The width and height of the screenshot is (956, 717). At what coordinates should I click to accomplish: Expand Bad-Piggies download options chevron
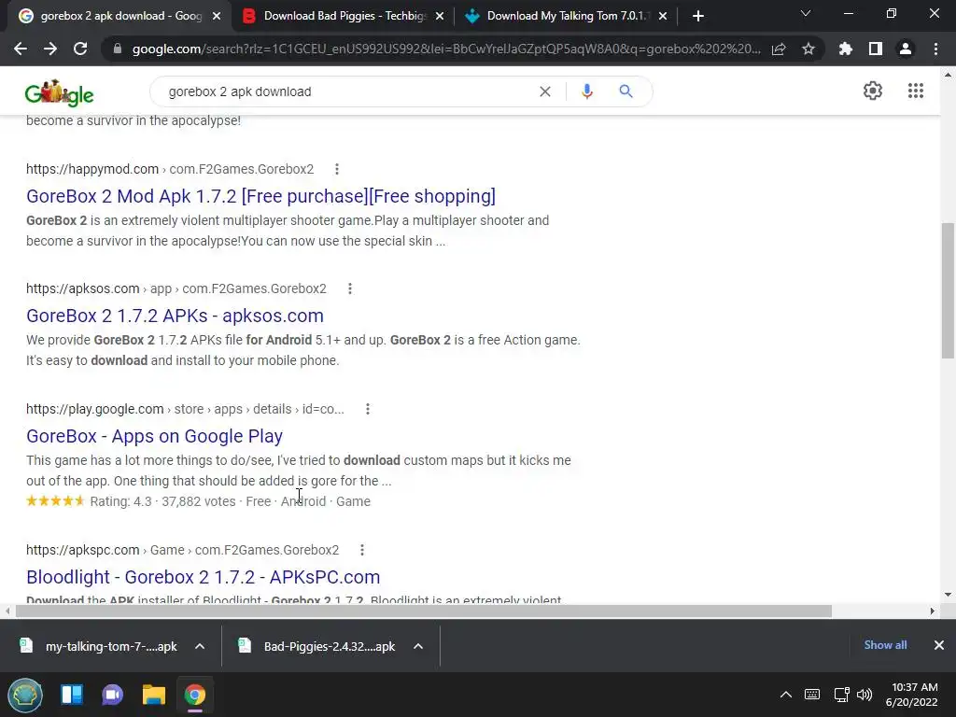[418, 646]
